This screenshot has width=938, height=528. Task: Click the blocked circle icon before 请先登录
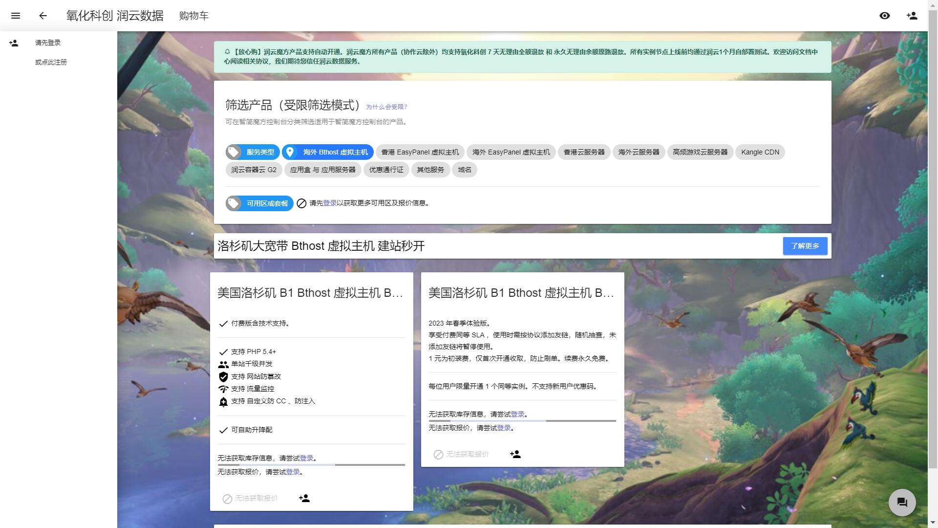(x=301, y=203)
